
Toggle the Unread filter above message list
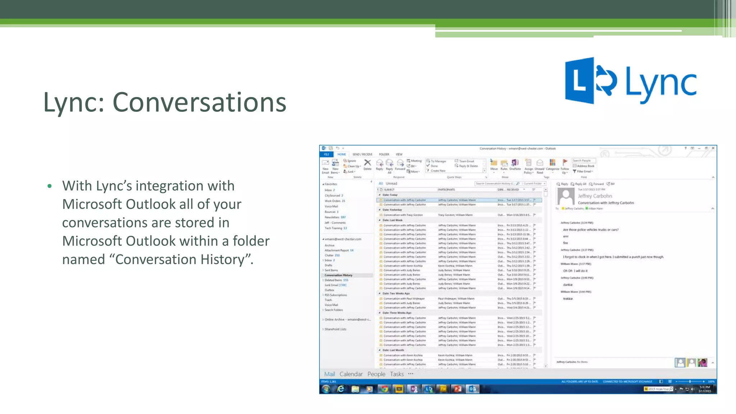coord(391,183)
